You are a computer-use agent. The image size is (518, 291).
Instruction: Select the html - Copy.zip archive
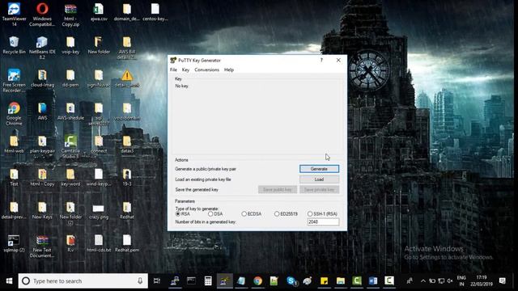pyautogui.click(x=70, y=15)
